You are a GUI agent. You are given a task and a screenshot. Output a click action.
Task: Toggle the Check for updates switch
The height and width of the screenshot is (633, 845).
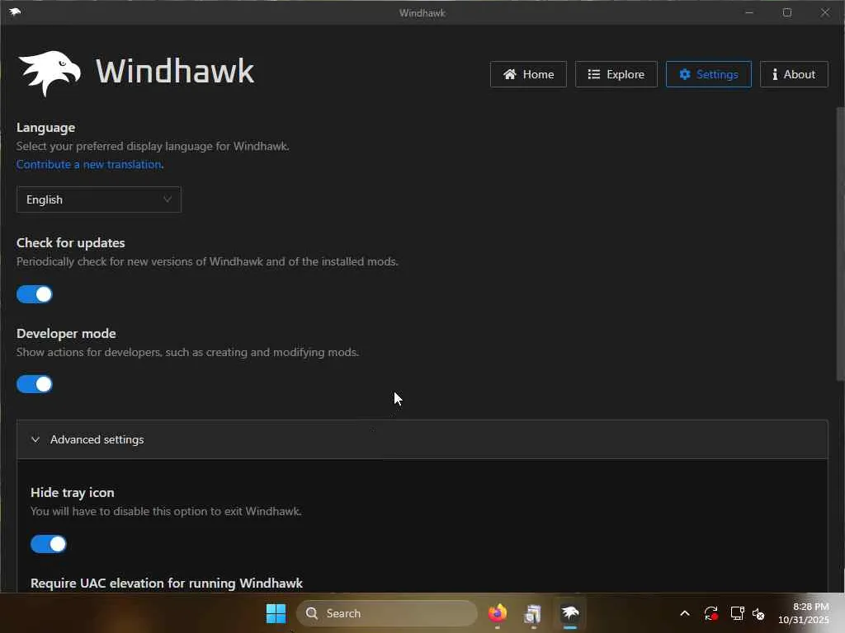(x=35, y=294)
